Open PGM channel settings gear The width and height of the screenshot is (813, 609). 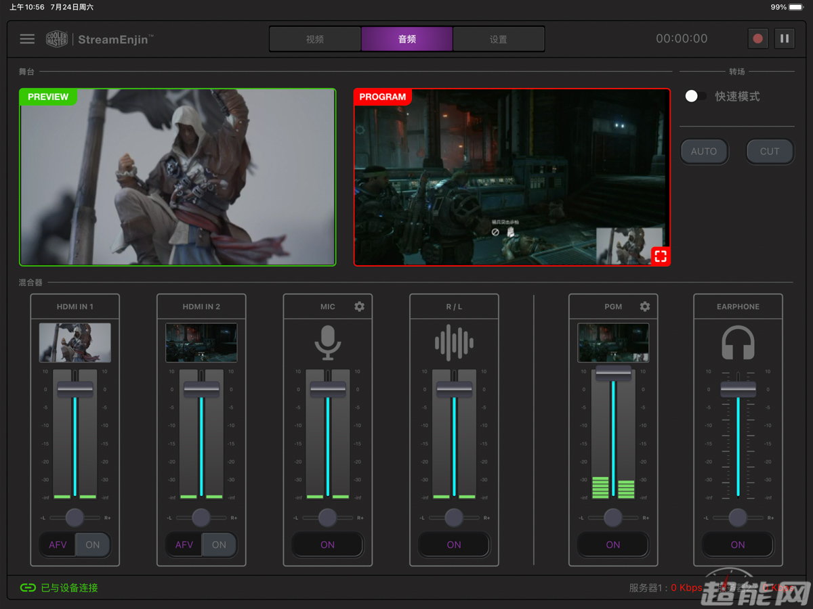pos(644,307)
